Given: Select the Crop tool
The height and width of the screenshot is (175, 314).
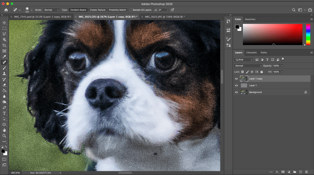Looking at the screenshot, I should [x=4, y=45].
